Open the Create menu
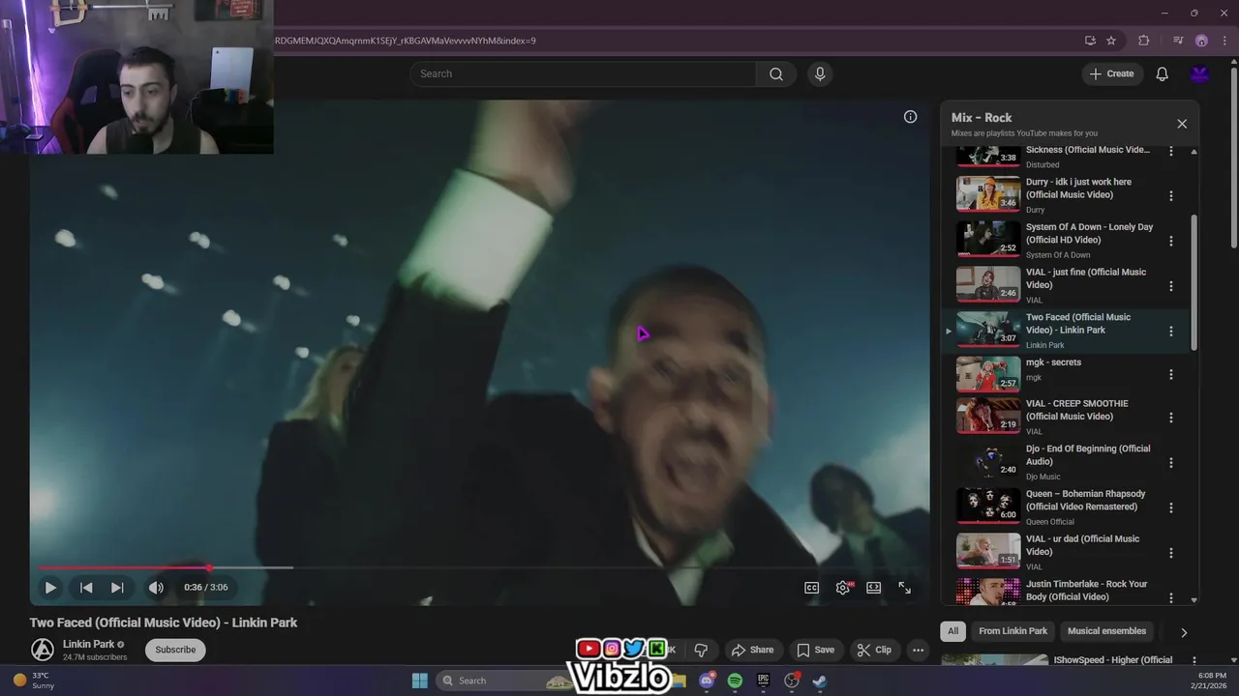 coord(1112,73)
